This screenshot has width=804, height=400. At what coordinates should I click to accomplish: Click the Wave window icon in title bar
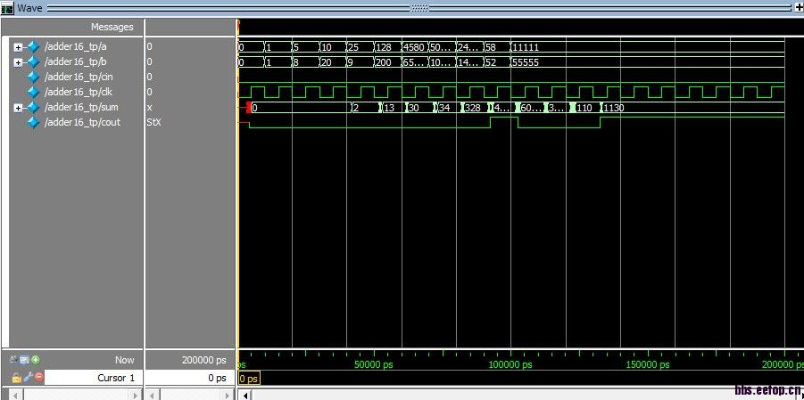7,8
